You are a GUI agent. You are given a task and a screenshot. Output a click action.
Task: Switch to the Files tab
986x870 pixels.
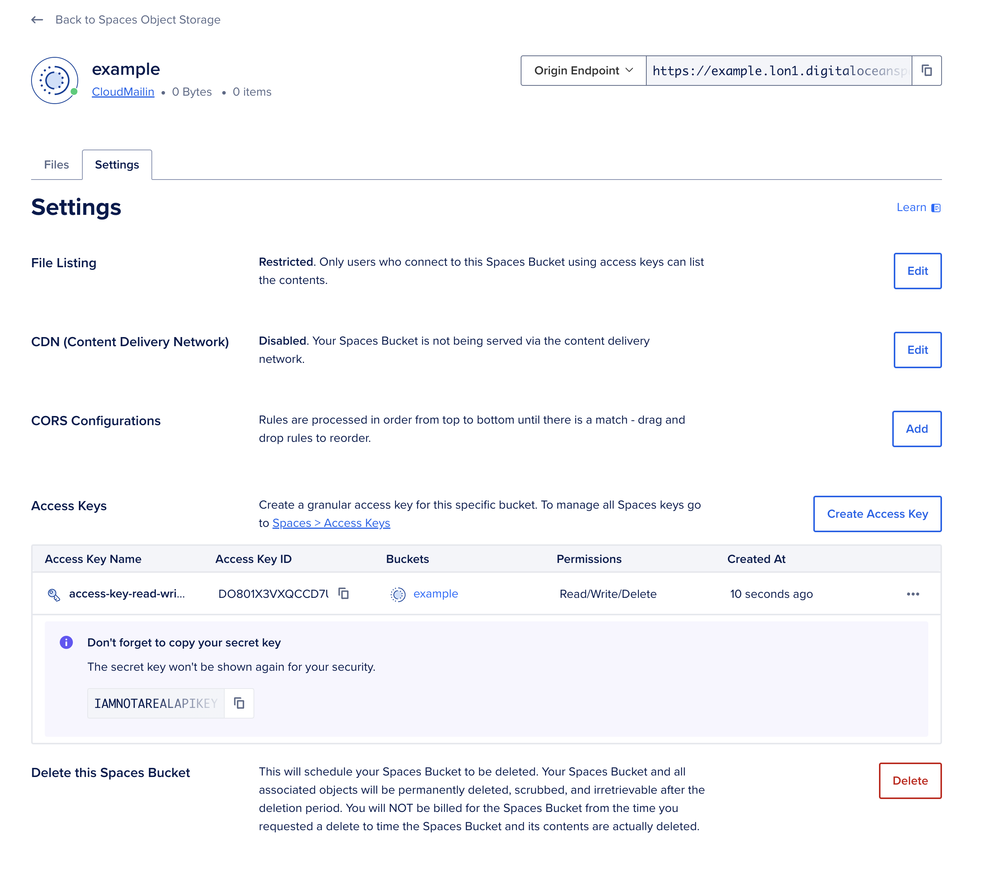tap(55, 164)
